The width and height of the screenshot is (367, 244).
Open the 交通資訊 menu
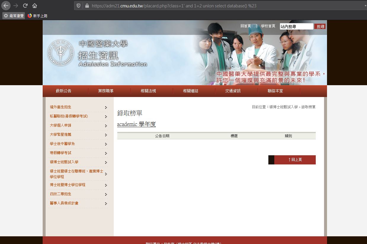pyautogui.click(x=233, y=91)
